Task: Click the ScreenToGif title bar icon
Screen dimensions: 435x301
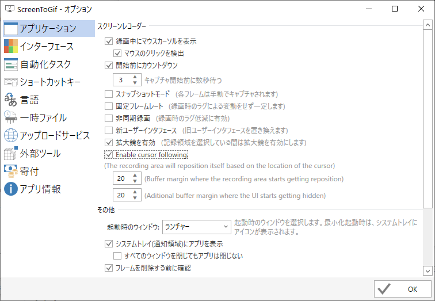Action: coord(10,9)
